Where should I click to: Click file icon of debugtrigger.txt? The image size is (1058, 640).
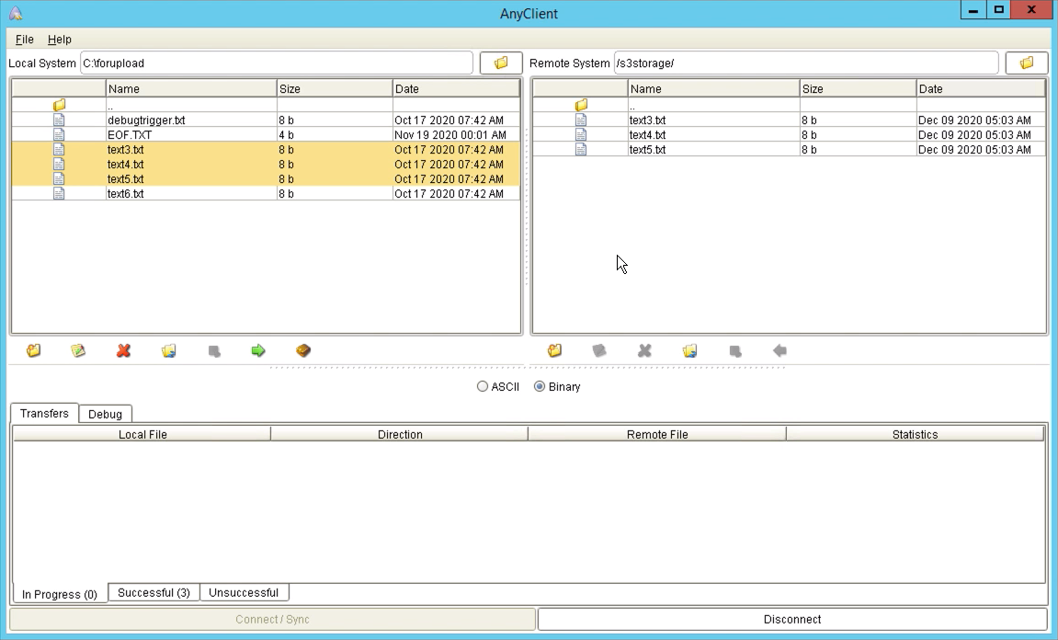[x=60, y=120]
